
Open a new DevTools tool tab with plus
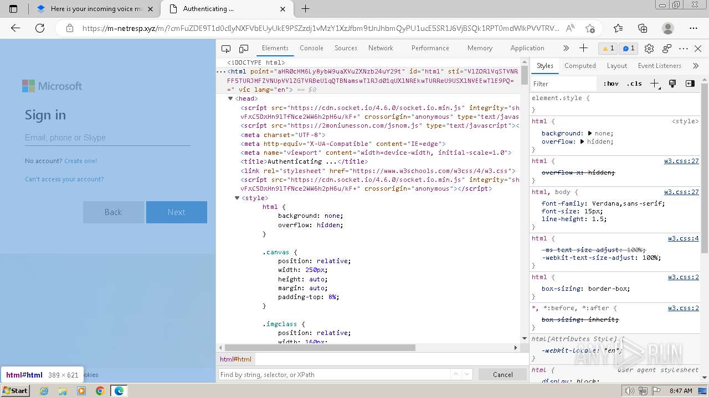(583, 48)
